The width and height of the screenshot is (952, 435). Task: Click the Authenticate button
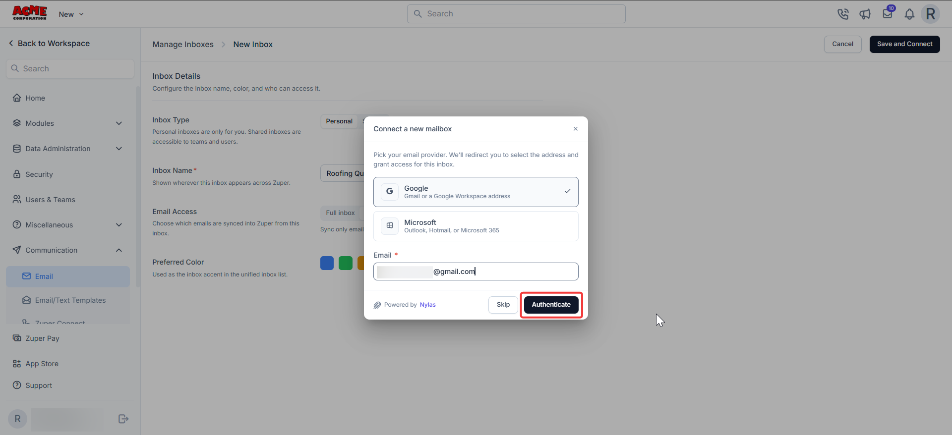click(x=551, y=305)
